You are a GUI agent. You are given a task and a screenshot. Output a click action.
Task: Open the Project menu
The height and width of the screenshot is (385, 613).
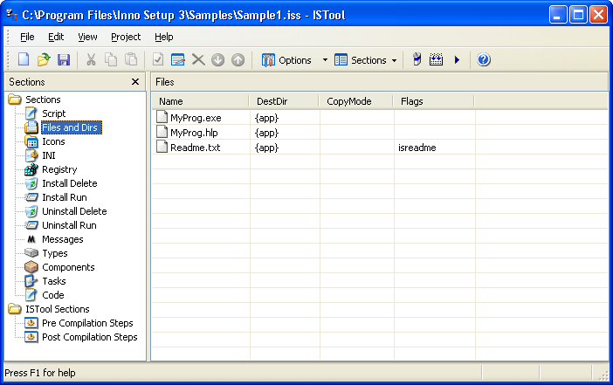(x=126, y=37)
